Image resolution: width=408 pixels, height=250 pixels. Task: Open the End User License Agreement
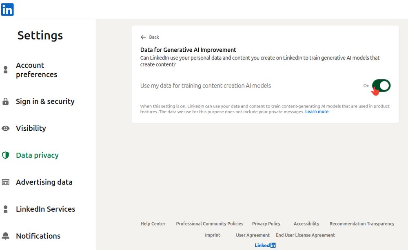(305, 235)
